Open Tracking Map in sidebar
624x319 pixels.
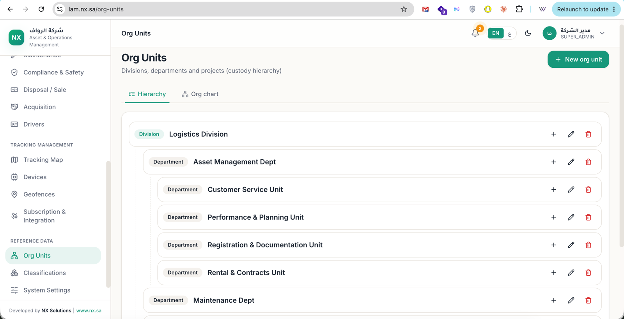coord(53,160)
